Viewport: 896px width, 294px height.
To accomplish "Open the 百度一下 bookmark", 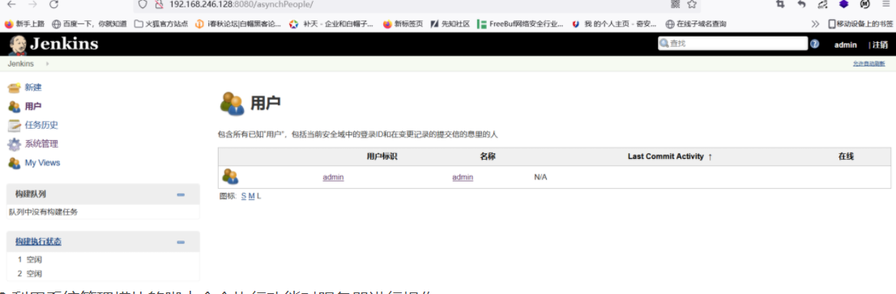I will click(90, 24).
